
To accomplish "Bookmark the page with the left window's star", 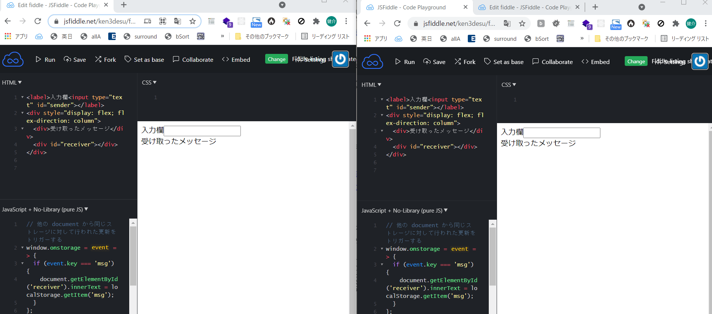I will coord(193,21).
